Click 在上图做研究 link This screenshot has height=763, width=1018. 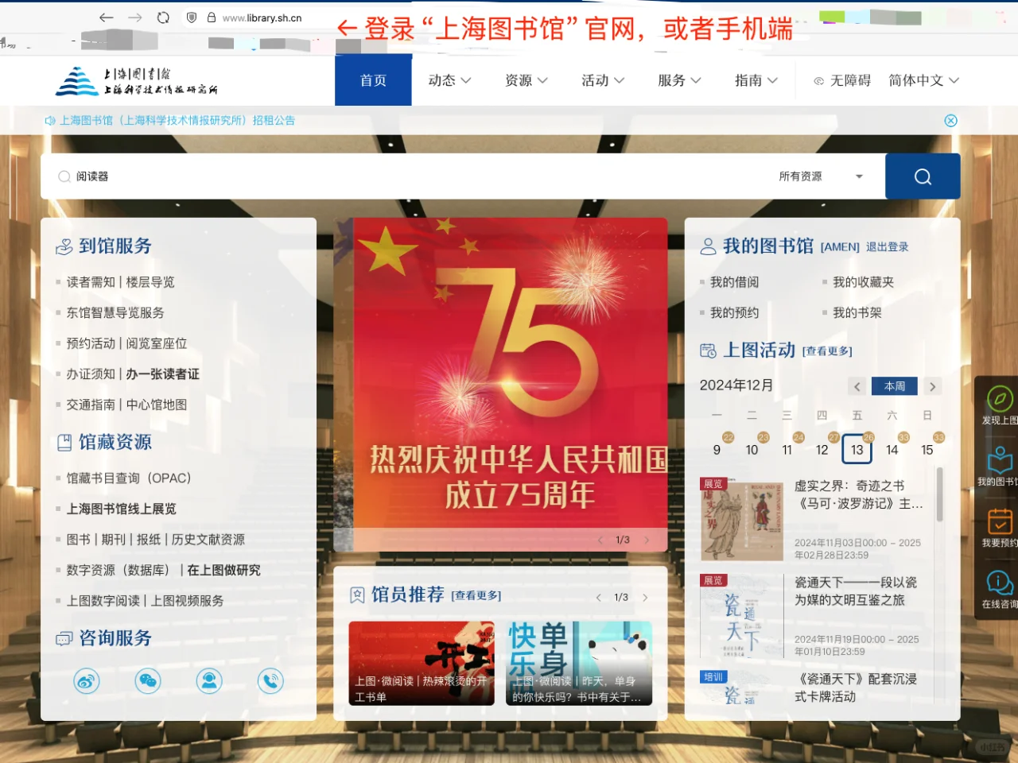tap(223, 571)
